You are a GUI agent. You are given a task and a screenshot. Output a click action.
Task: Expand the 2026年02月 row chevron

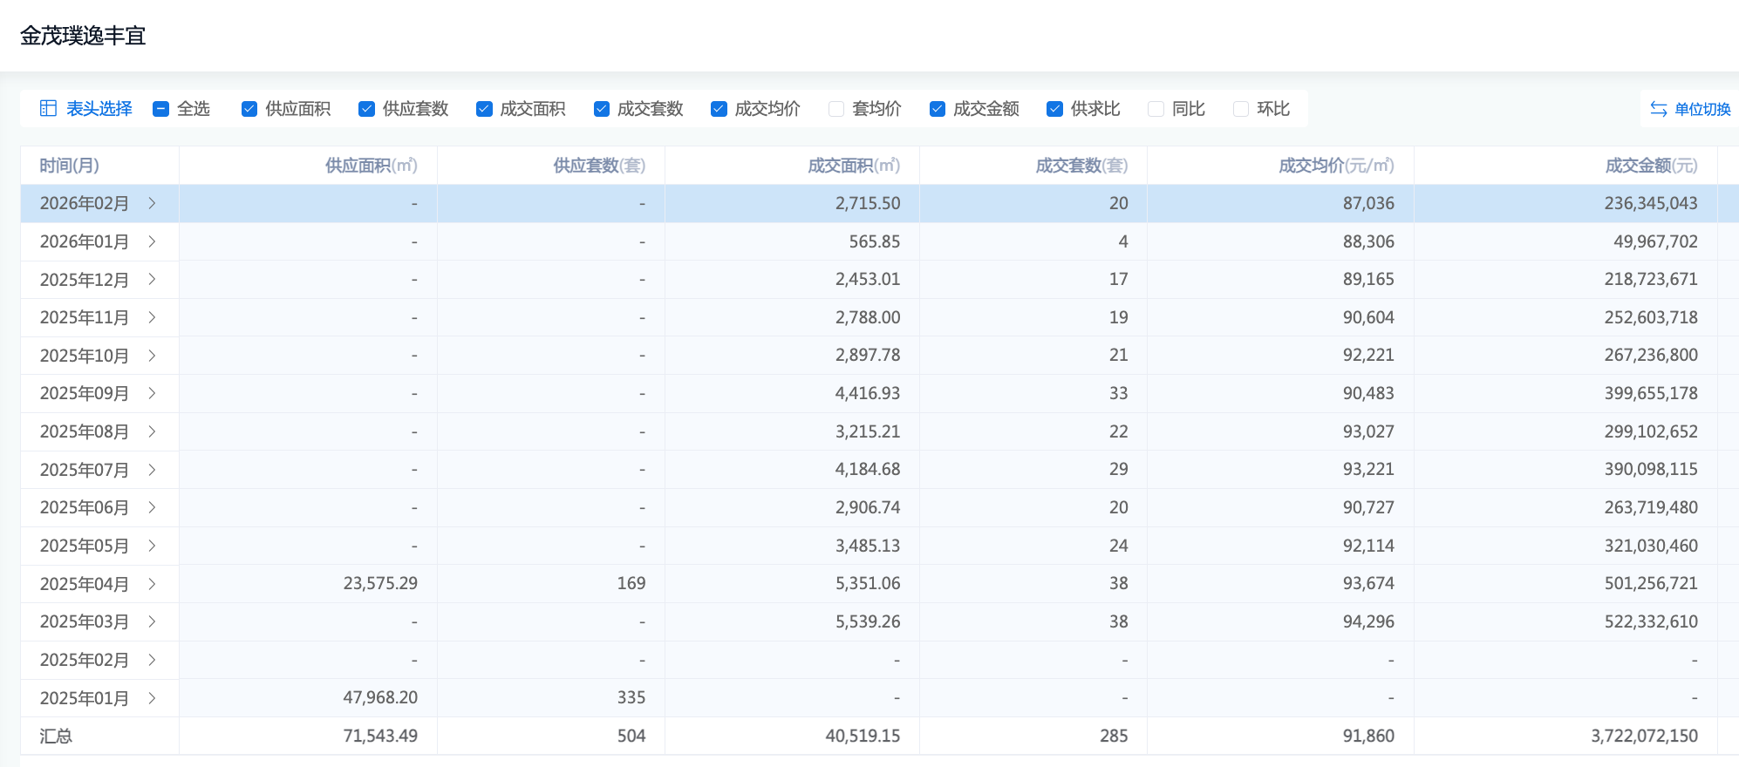coord(152,203)
